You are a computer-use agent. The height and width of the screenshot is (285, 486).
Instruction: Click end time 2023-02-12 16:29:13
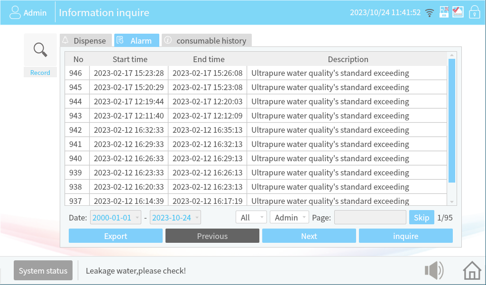(208, 158)
